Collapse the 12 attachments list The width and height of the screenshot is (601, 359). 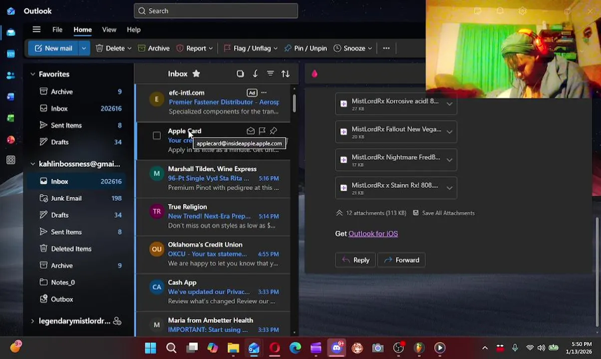(339, 213)
